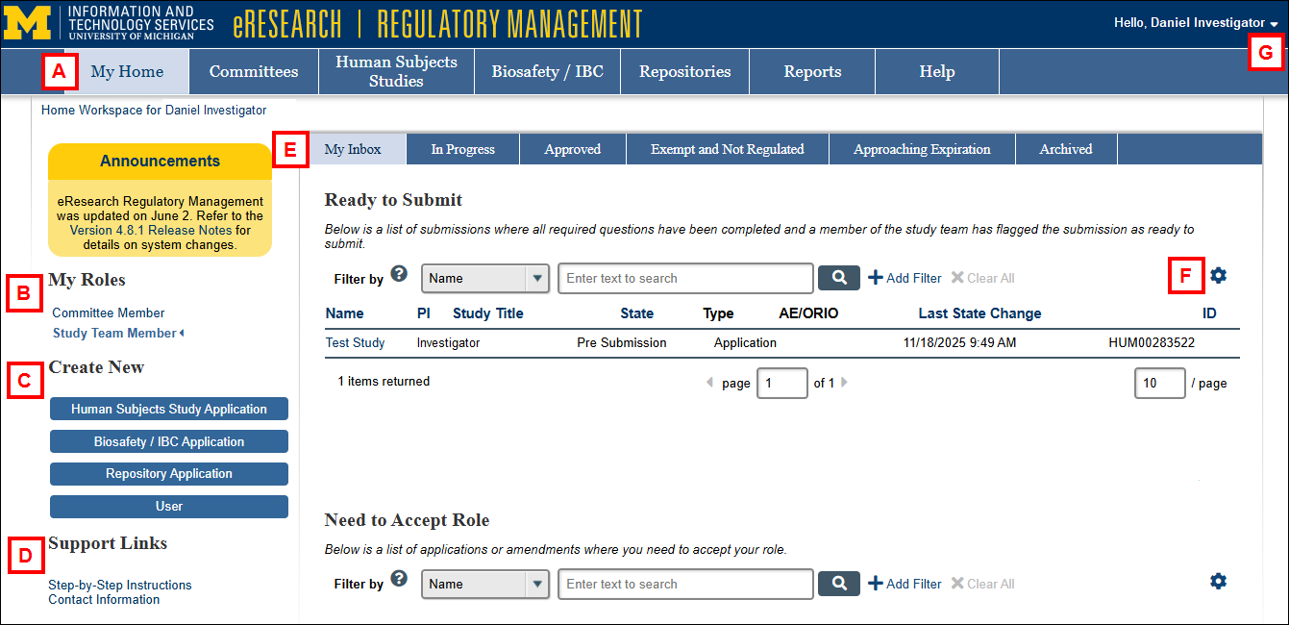The image size is (1289, 625).
Task: Sort by Type column header
Action: click(x=718, y=312)
